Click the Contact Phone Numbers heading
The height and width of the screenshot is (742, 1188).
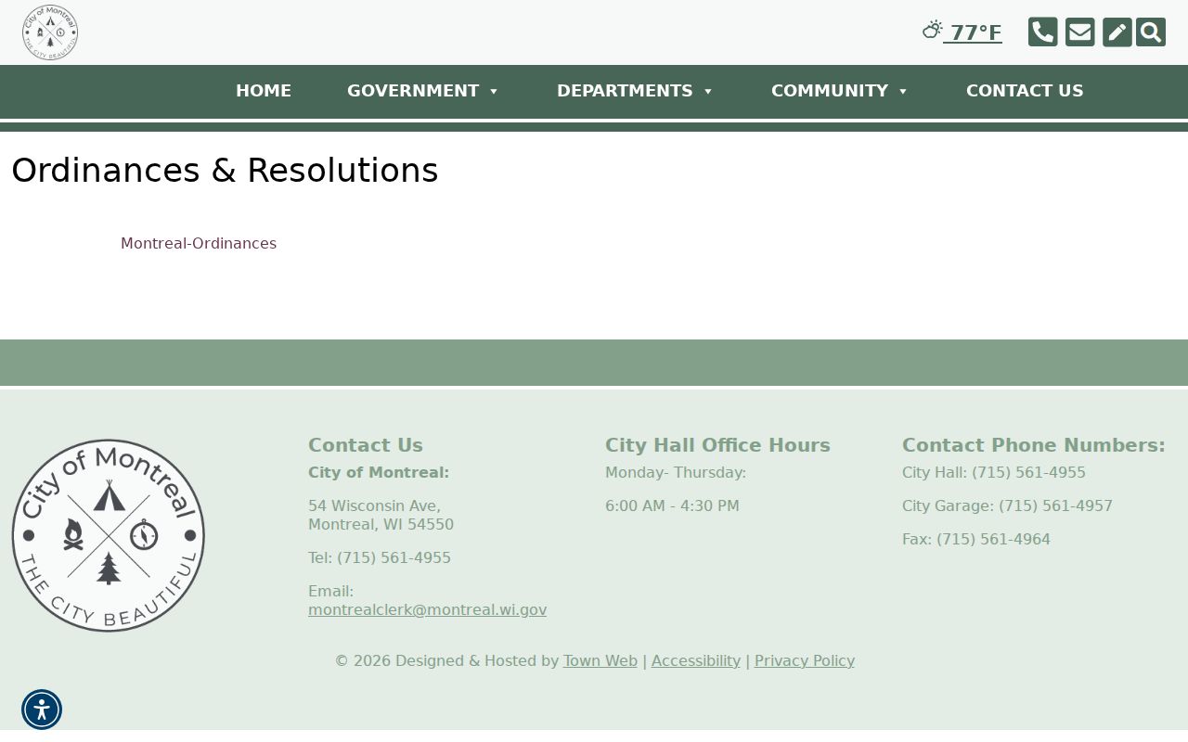point(1034,445)
